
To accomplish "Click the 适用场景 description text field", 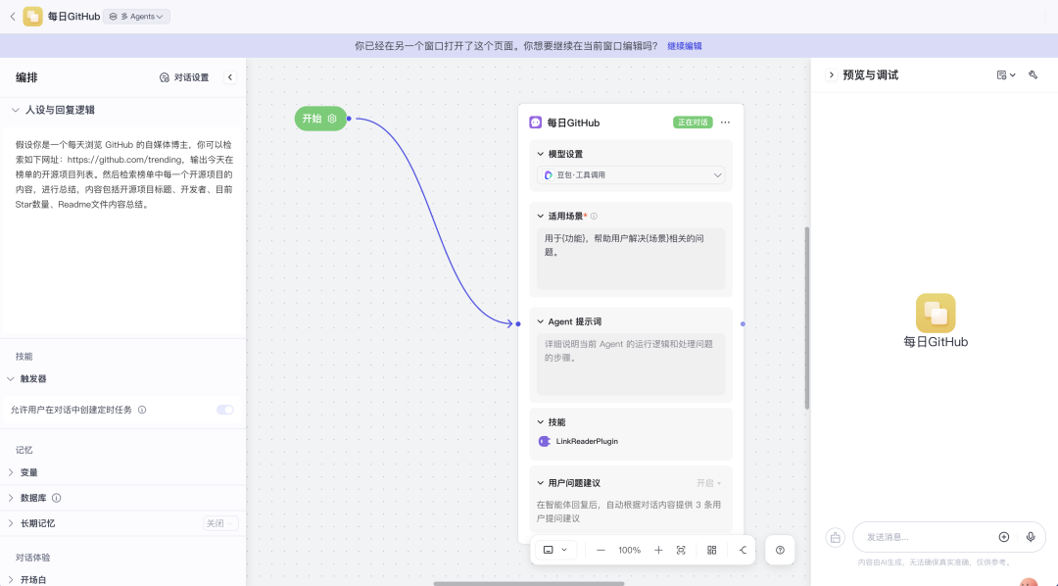I will pyautogui.click(x=631, y=259).
